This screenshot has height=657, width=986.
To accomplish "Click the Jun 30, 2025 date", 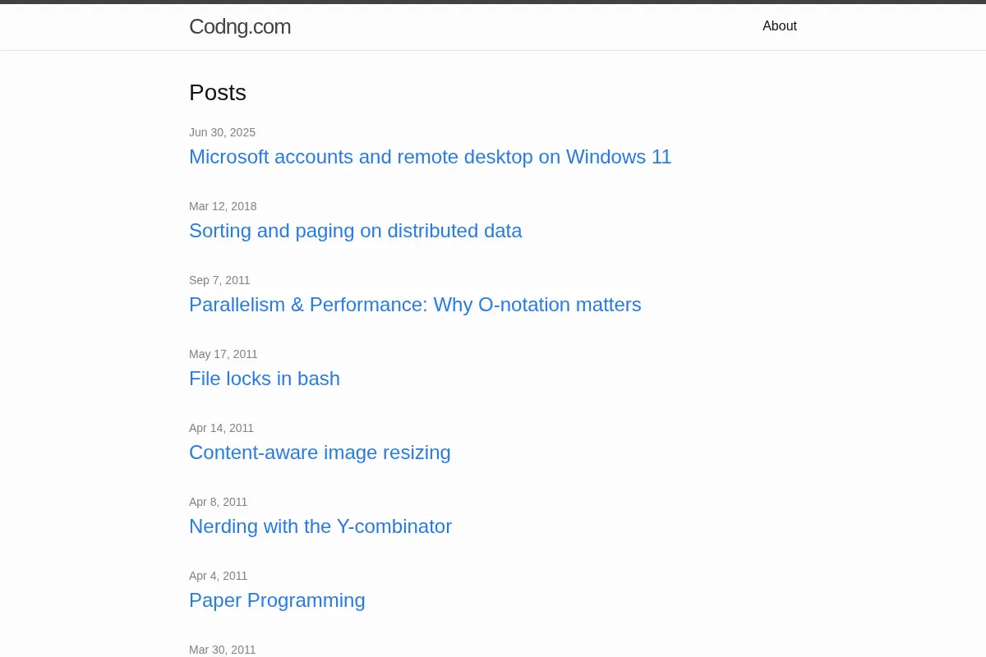I will click(x=222, y=132).
